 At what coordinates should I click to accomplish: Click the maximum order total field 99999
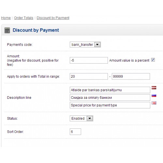tap(131, 76)
